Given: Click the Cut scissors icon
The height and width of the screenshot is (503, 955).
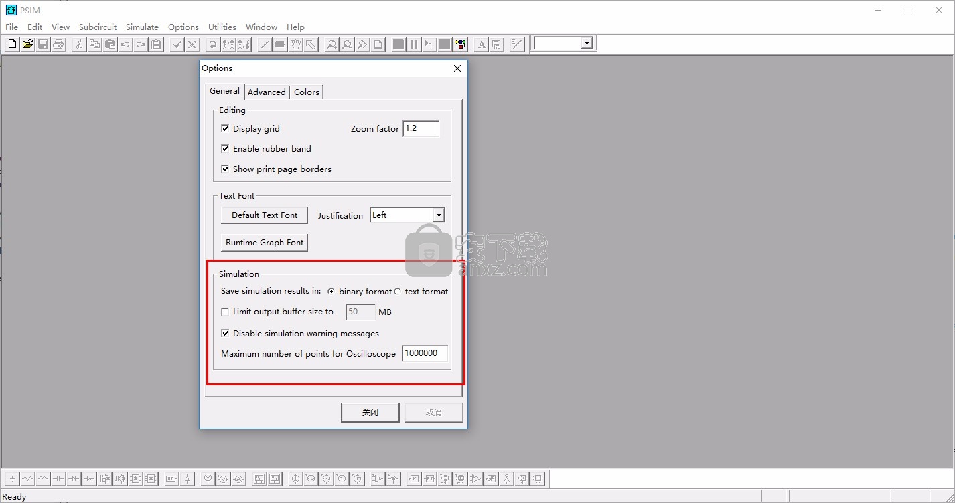Looking at the screenshot, I should pyautogui.click(x=79, y=44).
